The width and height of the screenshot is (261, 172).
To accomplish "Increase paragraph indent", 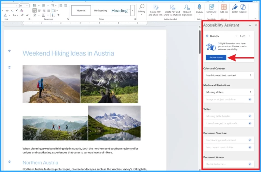I will (x=66, y=6).
